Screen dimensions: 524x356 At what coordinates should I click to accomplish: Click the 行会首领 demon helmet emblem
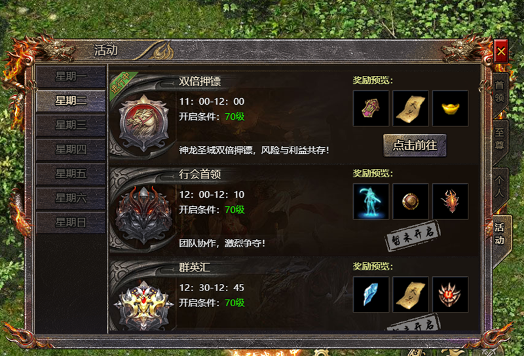click(143, 215)
